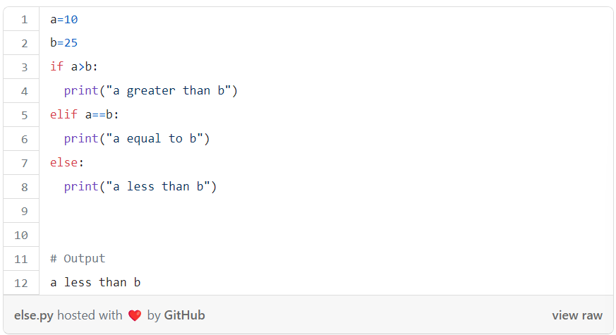
Task: Click the string "a equal to b"
Action: tap(155, 139)
